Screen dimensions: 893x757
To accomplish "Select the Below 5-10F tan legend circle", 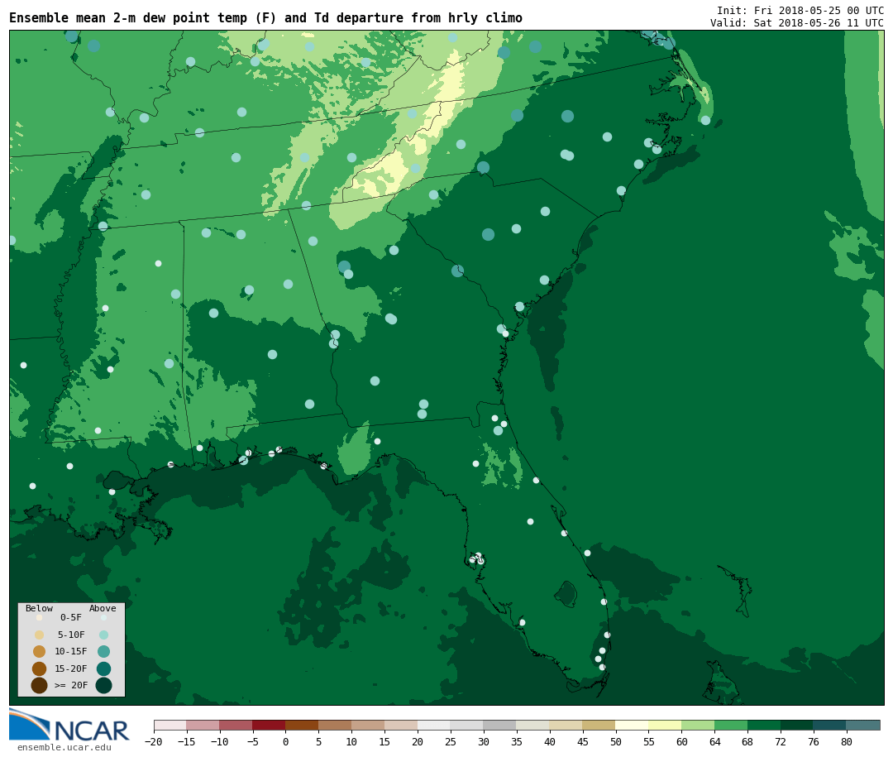I will (40, 635).
